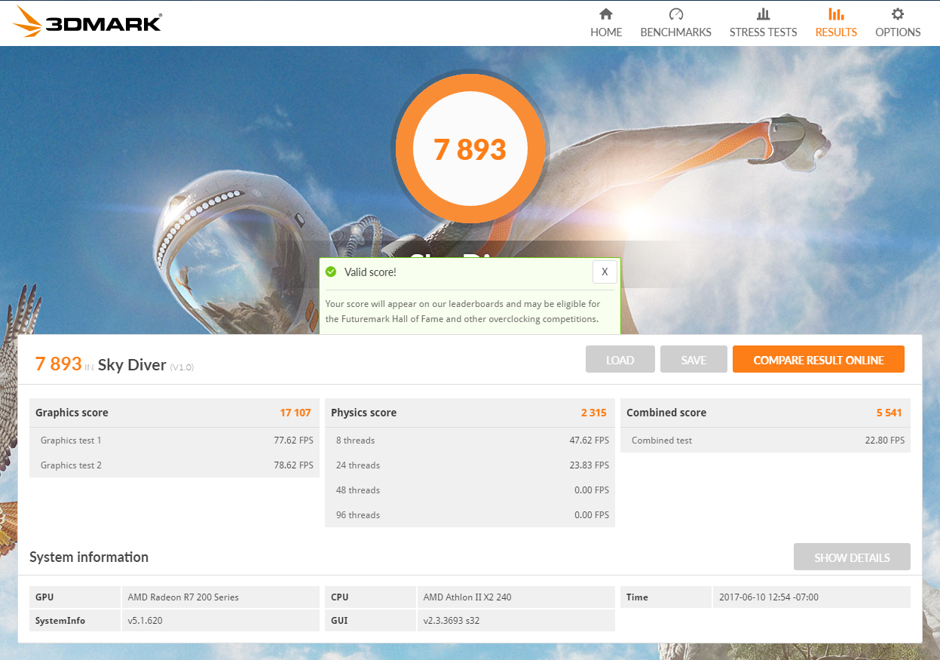Dismiss the Valid score notification with X

(x=605, y=272)
